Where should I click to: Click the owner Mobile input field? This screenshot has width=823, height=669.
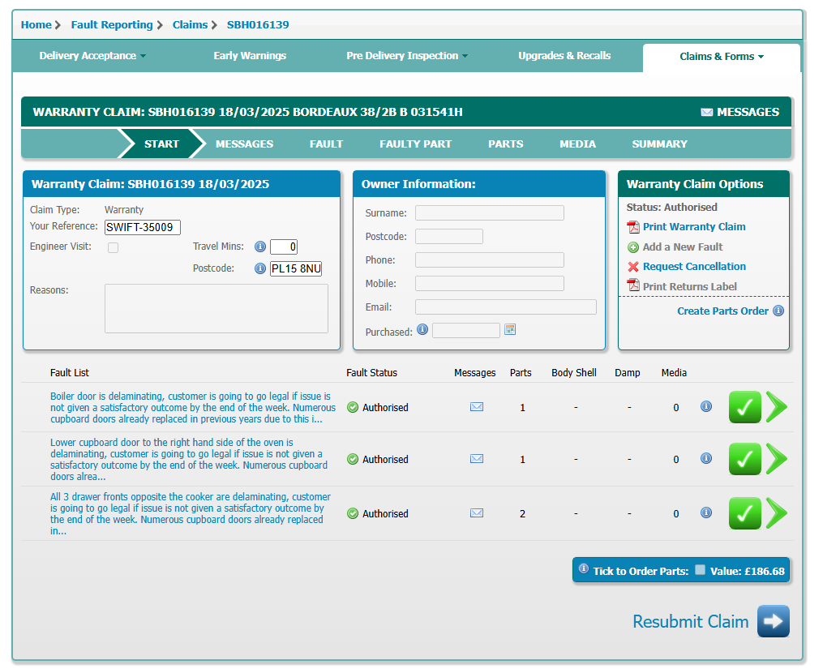pos(490,284)
